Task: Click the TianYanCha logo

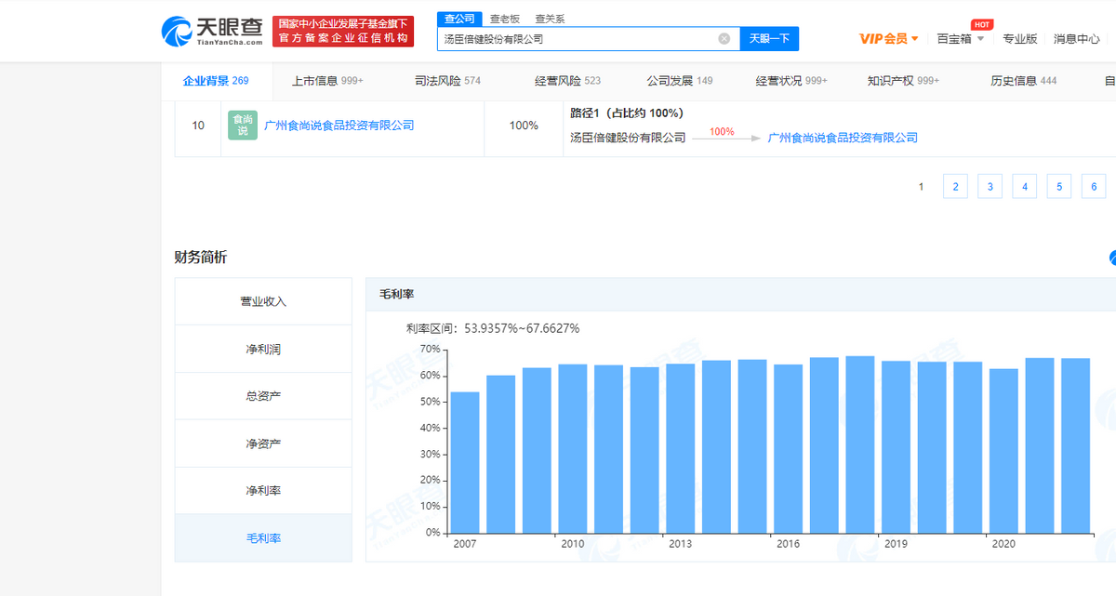Action: pyautogui.click(x=213, y=32)
